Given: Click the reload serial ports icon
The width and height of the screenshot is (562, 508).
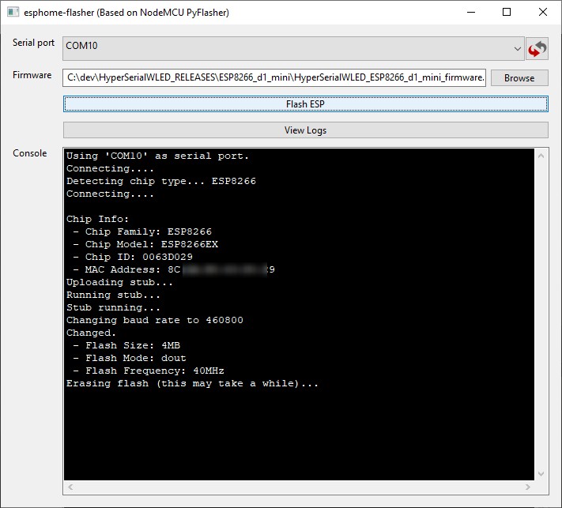Looking at the screenshot, I should tap(537, 49).
